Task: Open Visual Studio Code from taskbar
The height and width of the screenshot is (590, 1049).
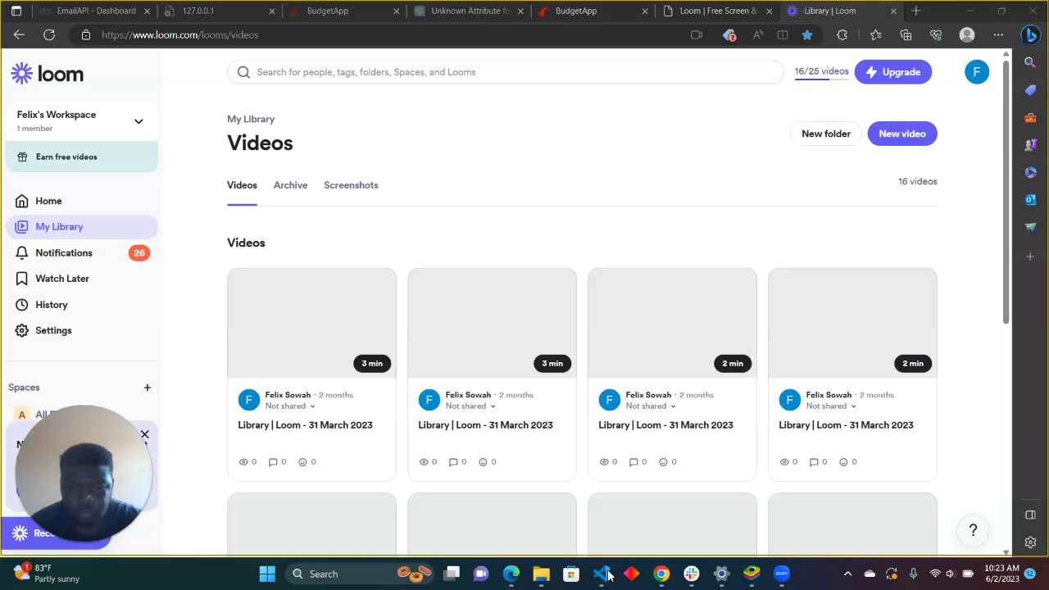Action: (x=602, y=574)
